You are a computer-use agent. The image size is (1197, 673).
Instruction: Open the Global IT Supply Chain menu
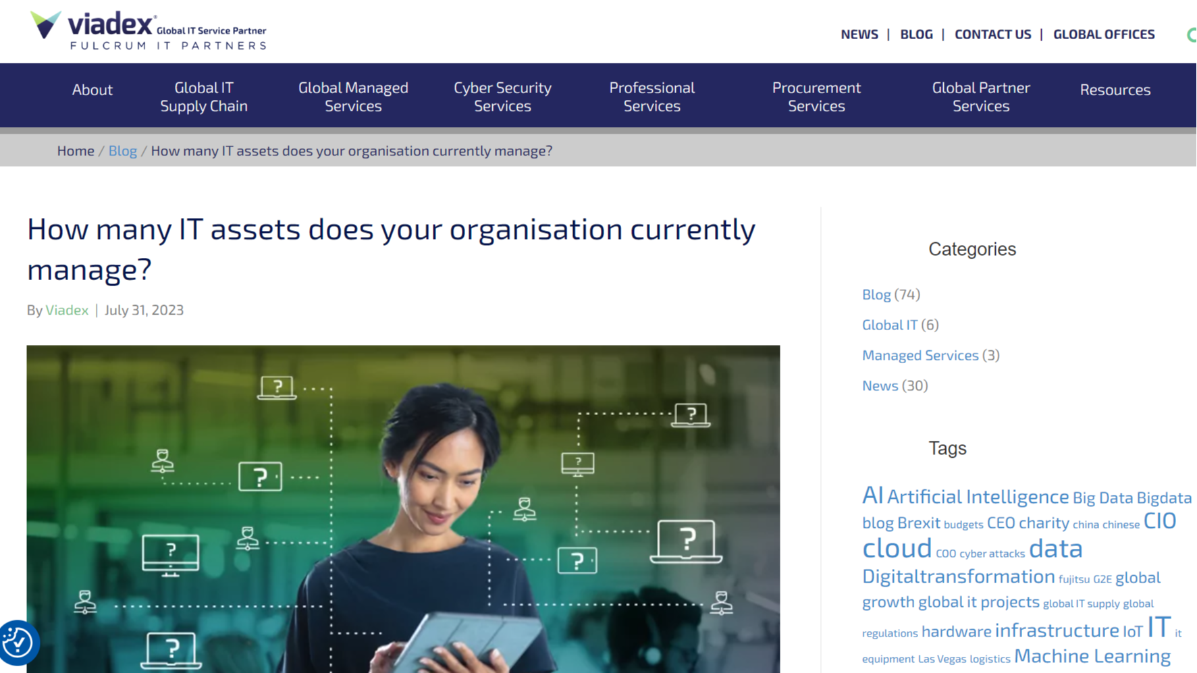click(x=204, y=97)
